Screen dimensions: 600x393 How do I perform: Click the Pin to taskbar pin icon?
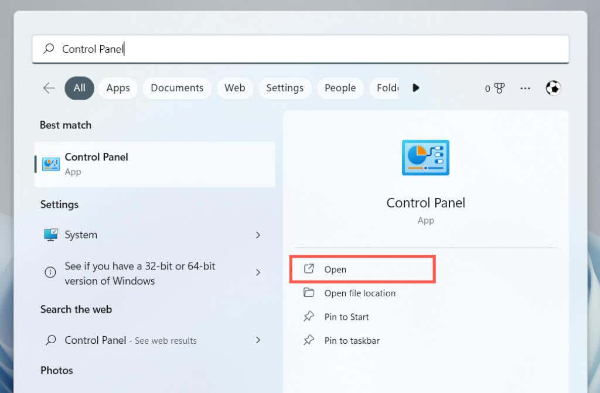[309, 340]
